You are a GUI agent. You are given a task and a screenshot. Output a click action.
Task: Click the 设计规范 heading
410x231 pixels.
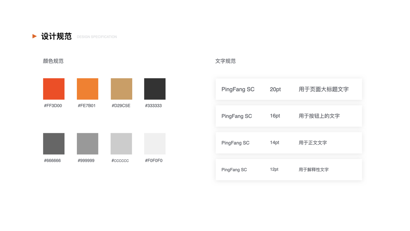[56, 37]
